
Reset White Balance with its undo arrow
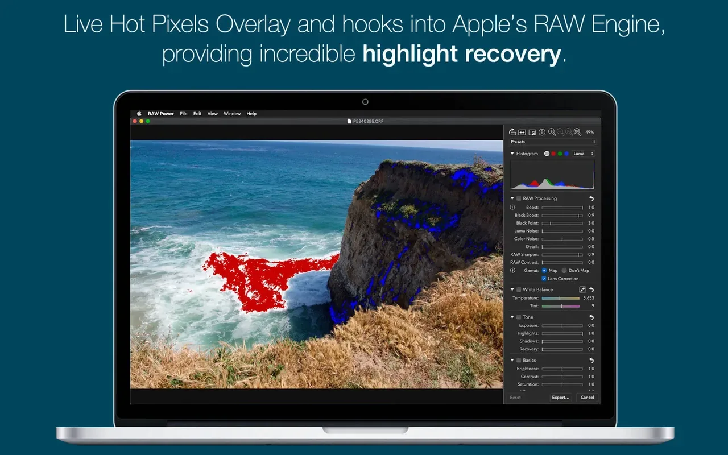591,289
